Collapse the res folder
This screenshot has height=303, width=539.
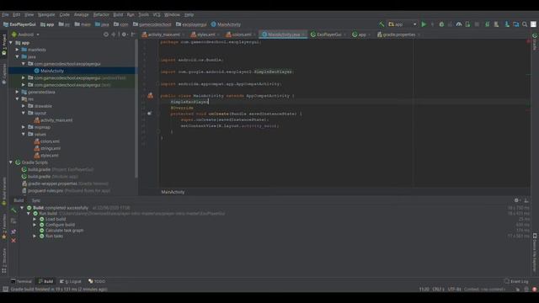click(17, 99)
